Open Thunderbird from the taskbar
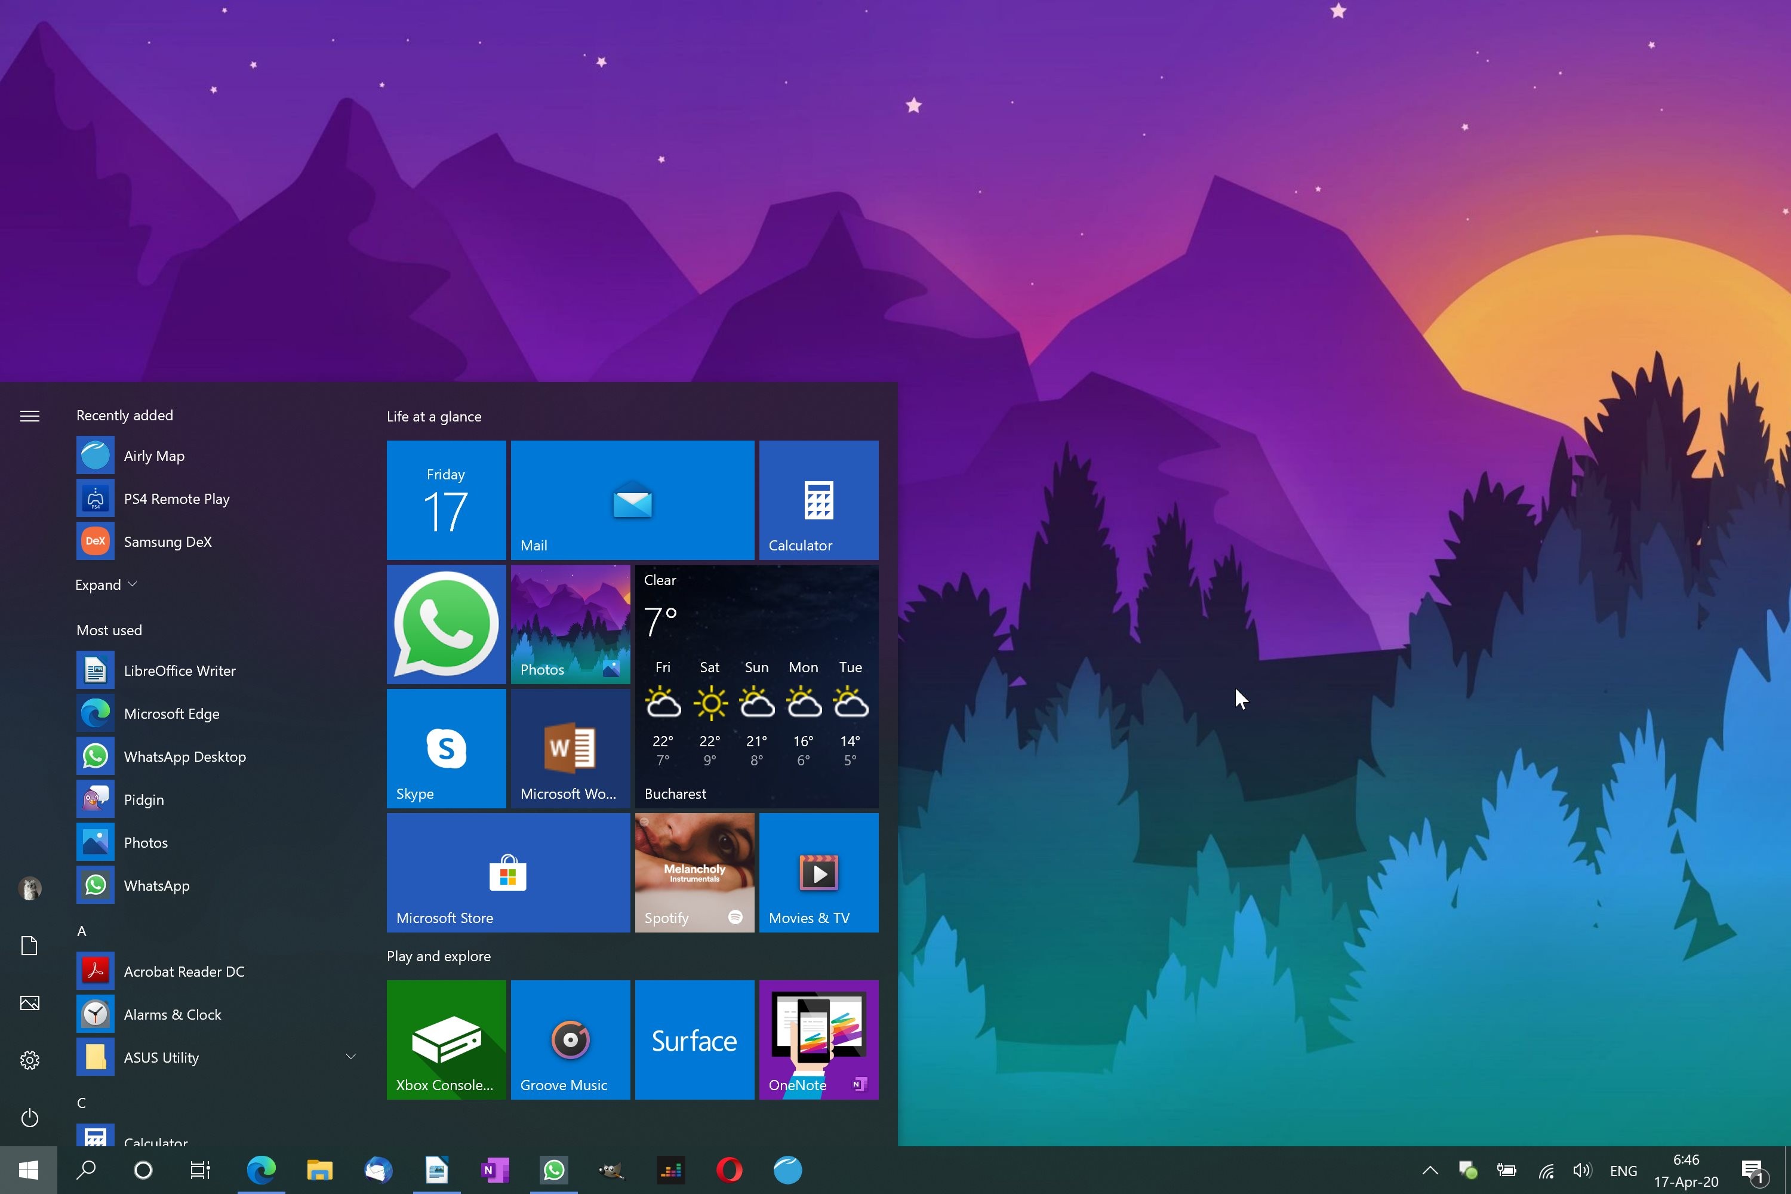1791x1194 pixels. (378, 1170)
